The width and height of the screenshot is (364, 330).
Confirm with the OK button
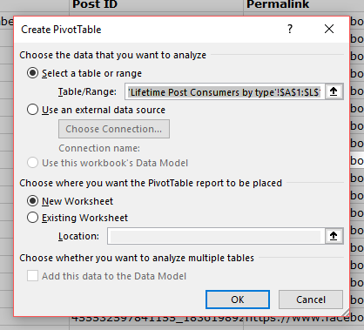tap(238, 300)
